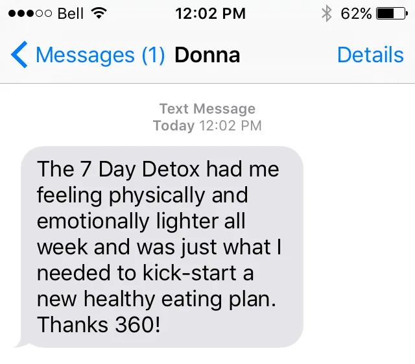Tap the Today 12:02 PM timestamp
Screen dimensions: 415x364
click(x=207, y=126)
